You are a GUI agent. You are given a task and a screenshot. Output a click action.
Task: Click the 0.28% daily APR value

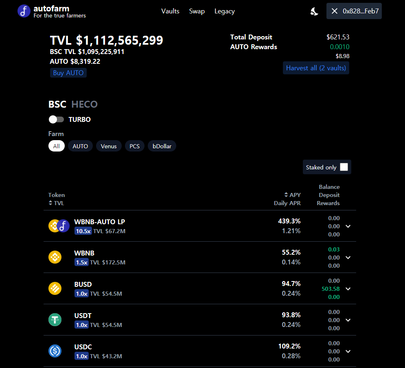291,356
